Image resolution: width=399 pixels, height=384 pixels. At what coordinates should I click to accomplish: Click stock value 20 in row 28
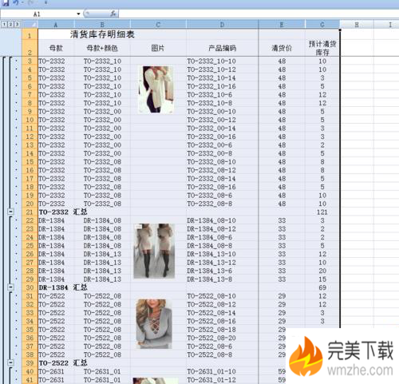[x=322, y=271]
